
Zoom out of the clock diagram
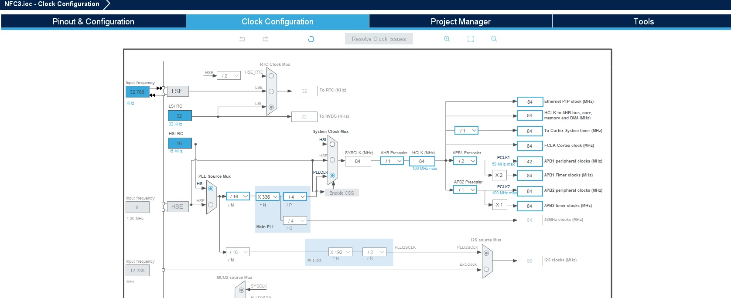pyautogui.click(x=494, y=39)
